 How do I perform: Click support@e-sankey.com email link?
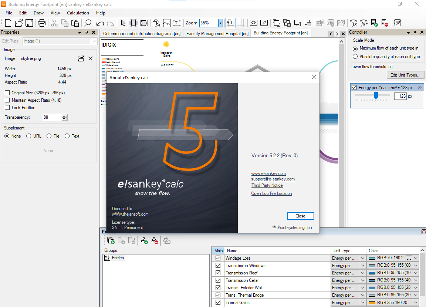pyautogui.click(x=273, y=179)
